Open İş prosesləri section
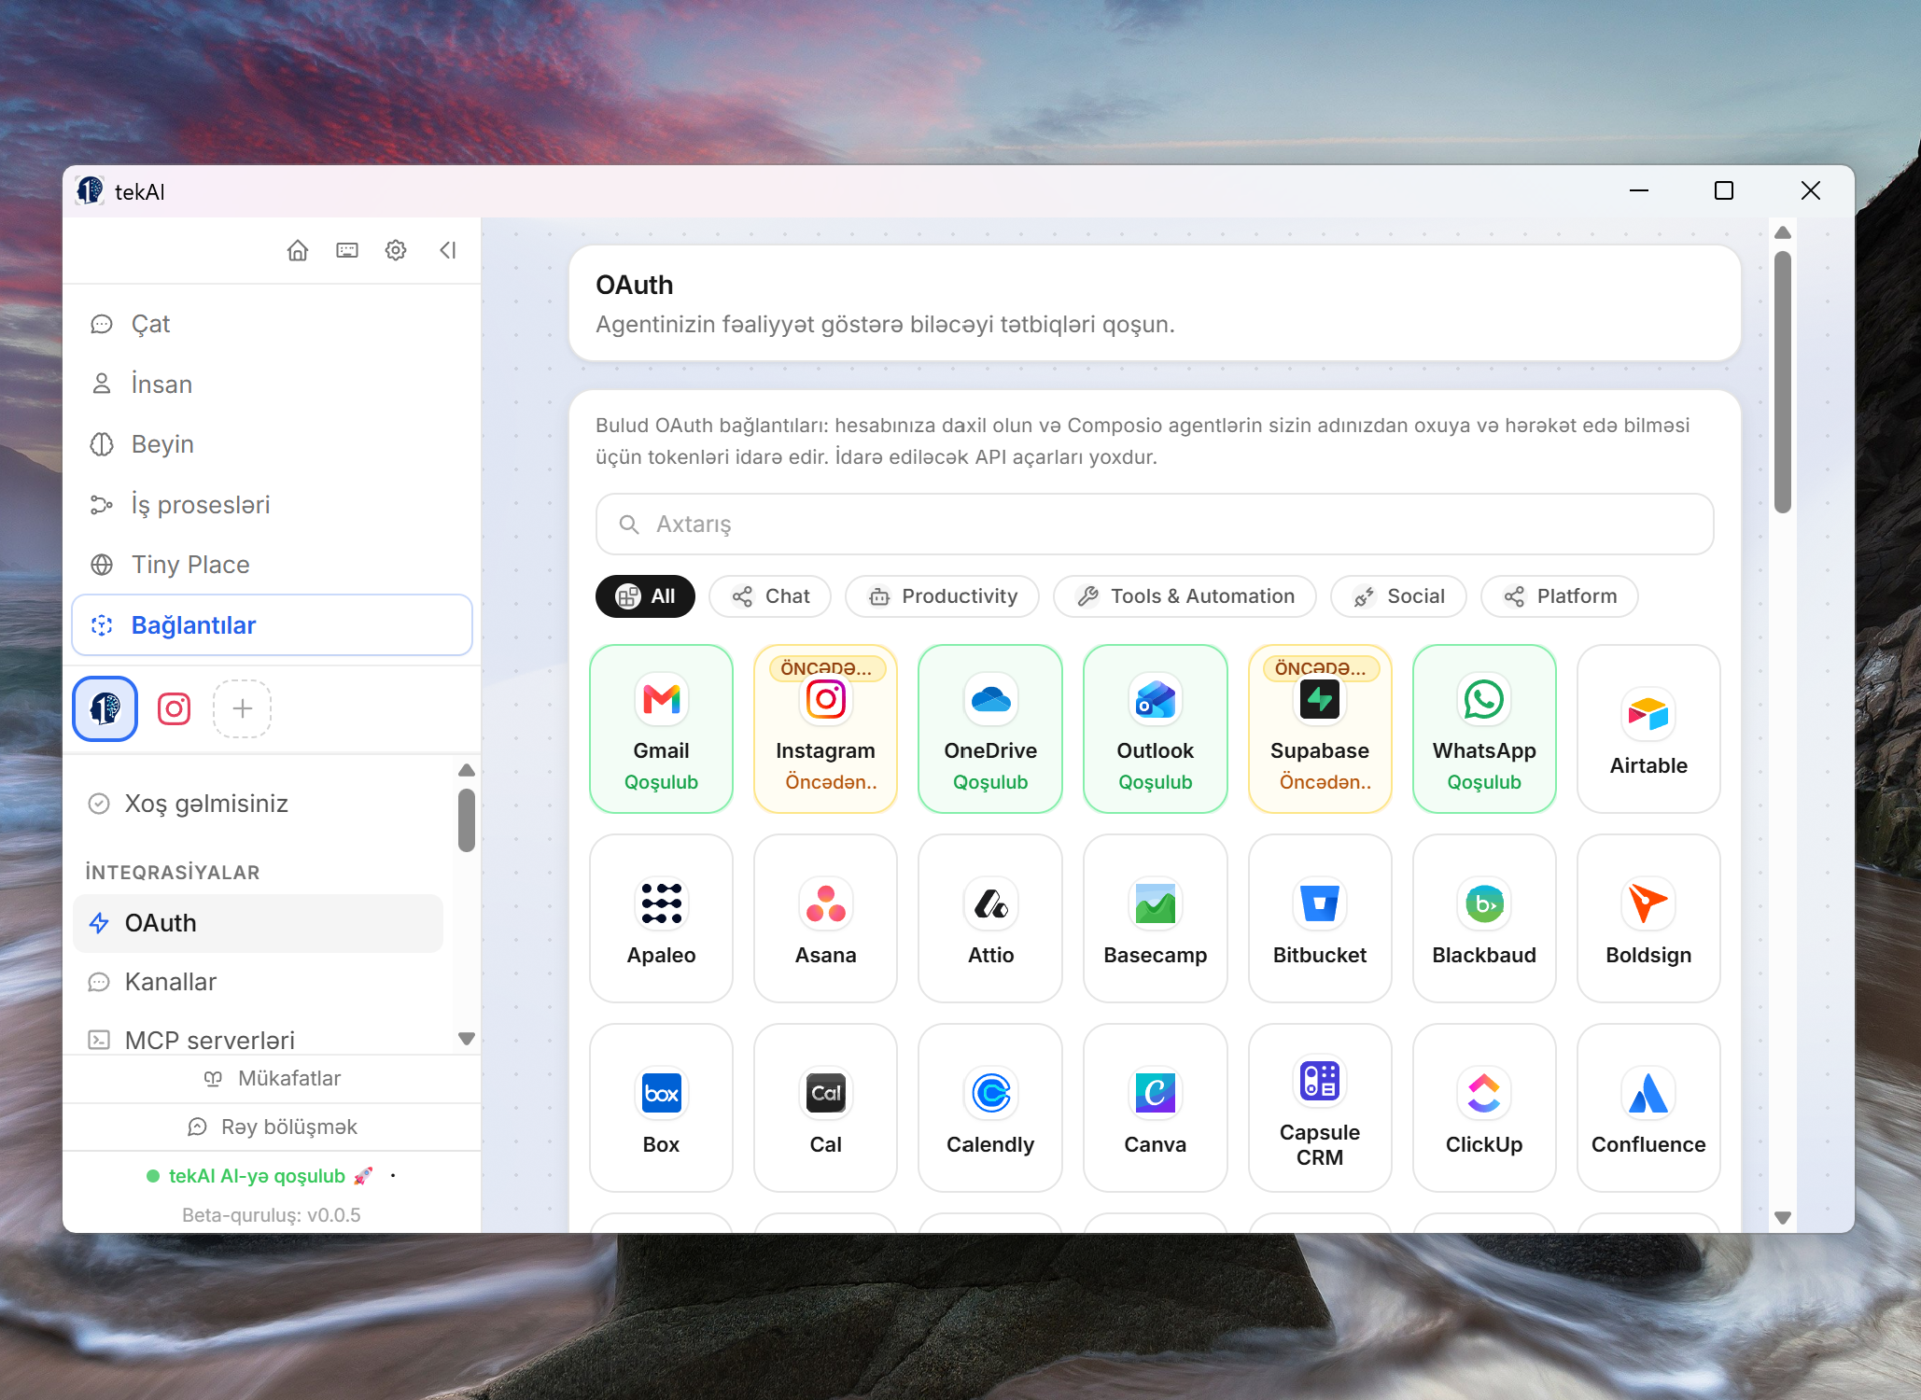This screenshot has width=1921, height=1400. tap(272, 505)
